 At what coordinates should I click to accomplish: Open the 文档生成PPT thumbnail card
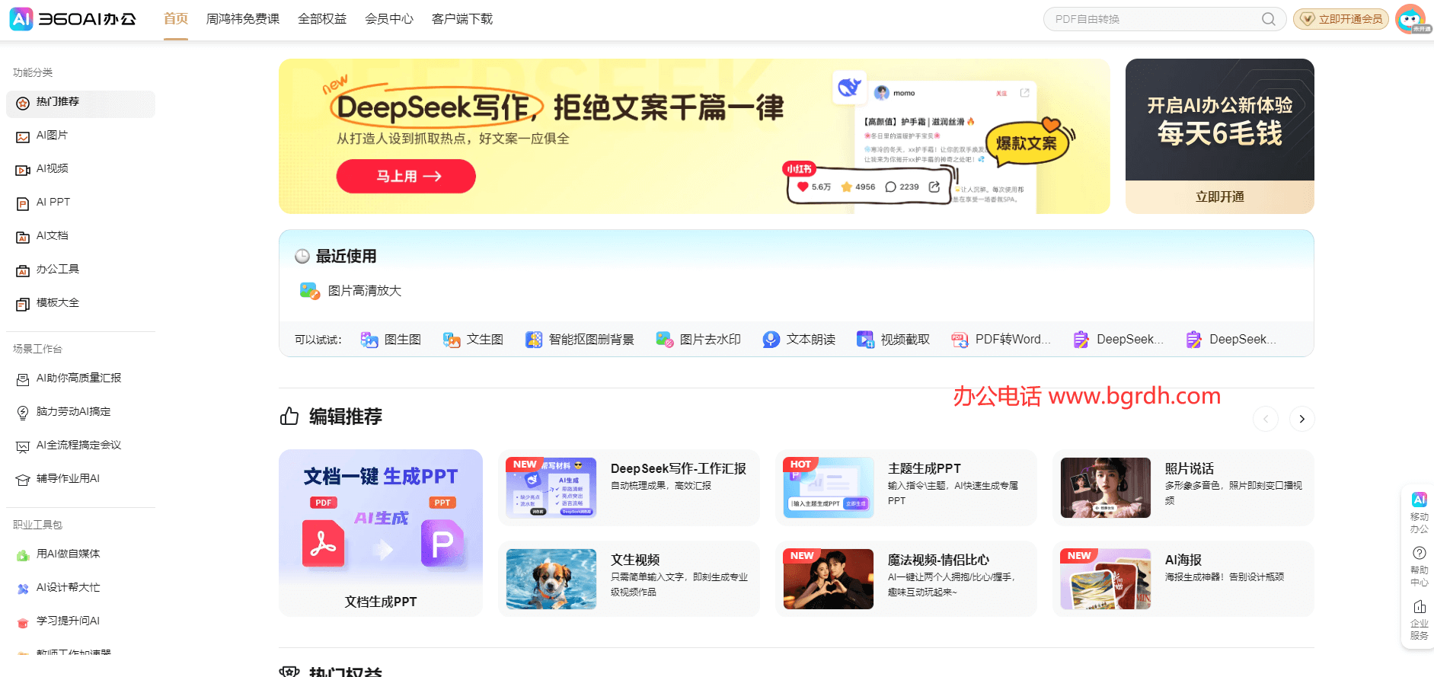click(x=381, y=532)
